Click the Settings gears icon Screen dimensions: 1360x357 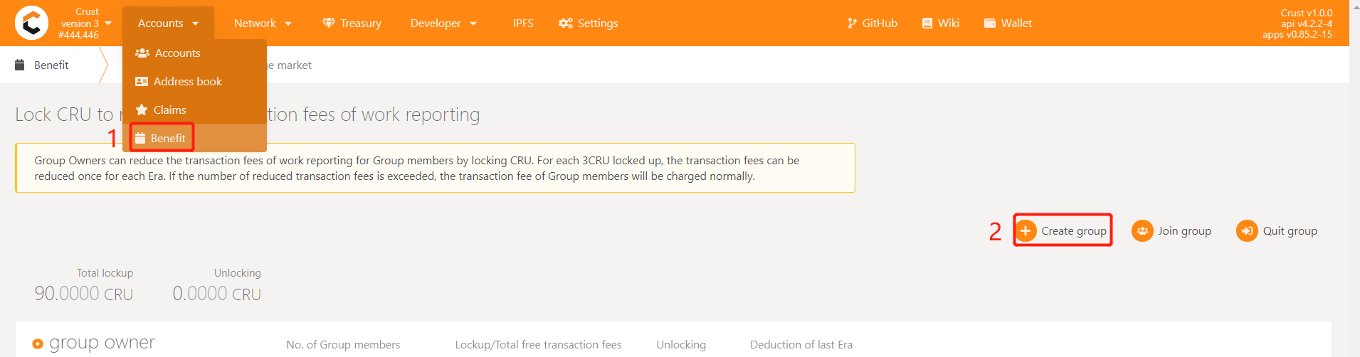[x=566, y=23]
